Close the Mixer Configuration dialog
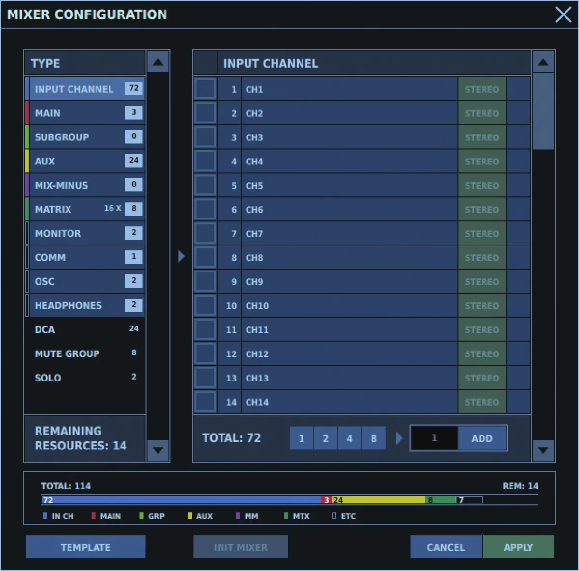 pyautogui.click(x=563, y=14)
